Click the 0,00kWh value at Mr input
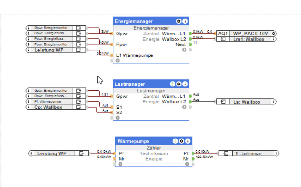 click(104, 157)
